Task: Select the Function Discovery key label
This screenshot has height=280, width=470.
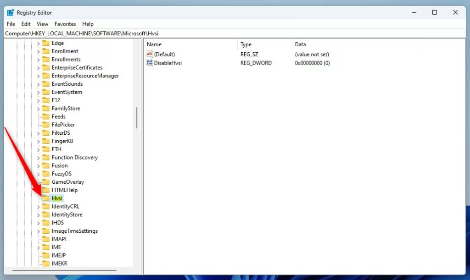Action: (75, 157)
